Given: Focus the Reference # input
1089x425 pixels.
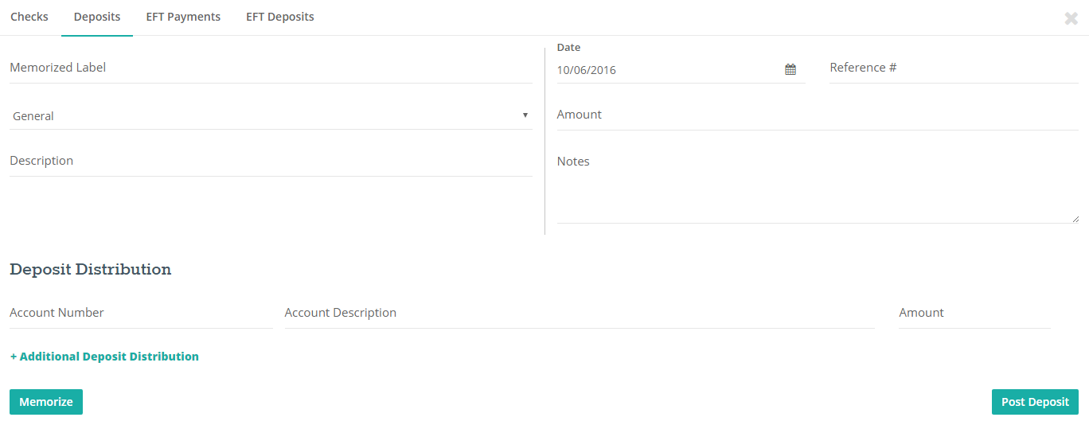Looking at the screenshot, I should pyautogui.click(x=954, y=68).
